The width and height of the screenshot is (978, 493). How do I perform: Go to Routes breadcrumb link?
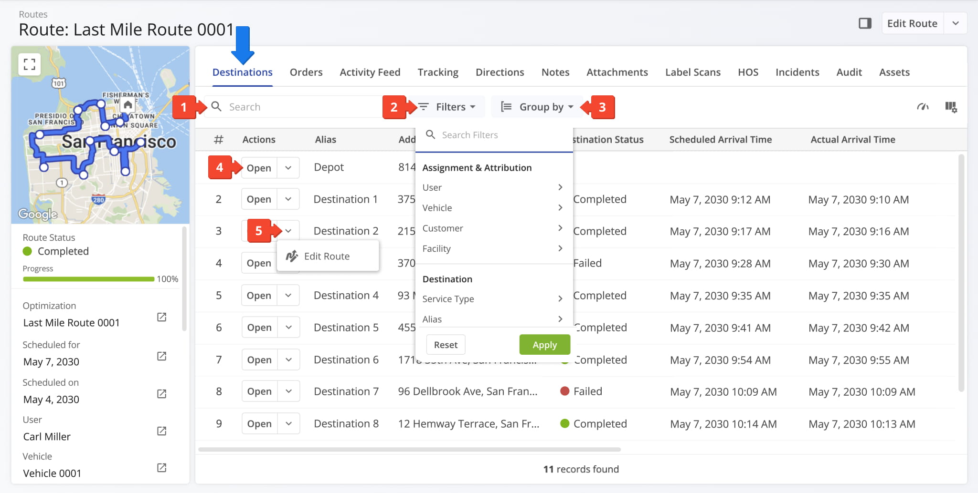click(33, 14)
